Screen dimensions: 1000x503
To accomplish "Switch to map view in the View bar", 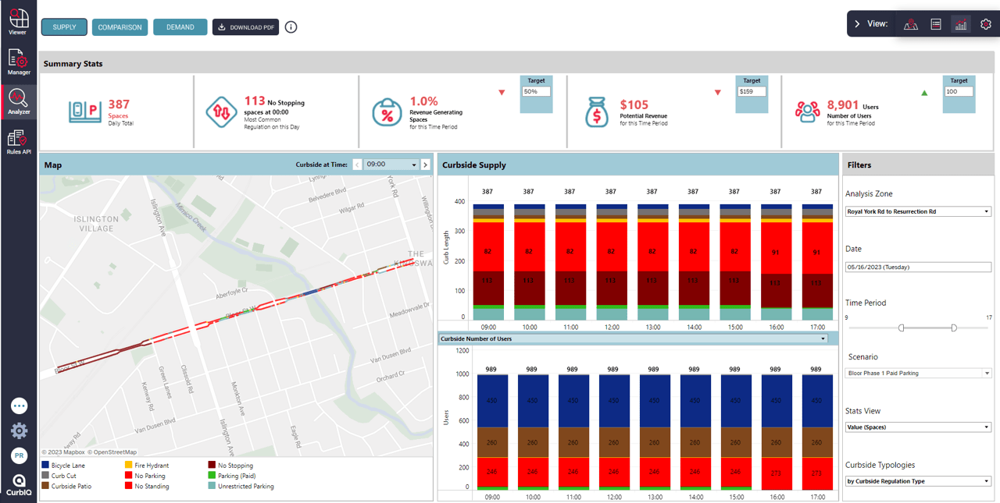I will [x=911, y=23].
